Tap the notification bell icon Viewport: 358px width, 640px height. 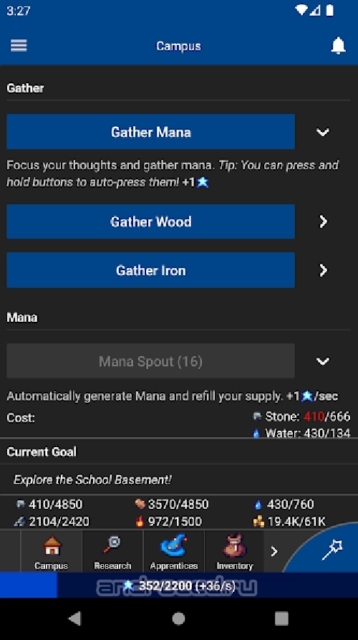pyautogui.click(x=338, y=46)
